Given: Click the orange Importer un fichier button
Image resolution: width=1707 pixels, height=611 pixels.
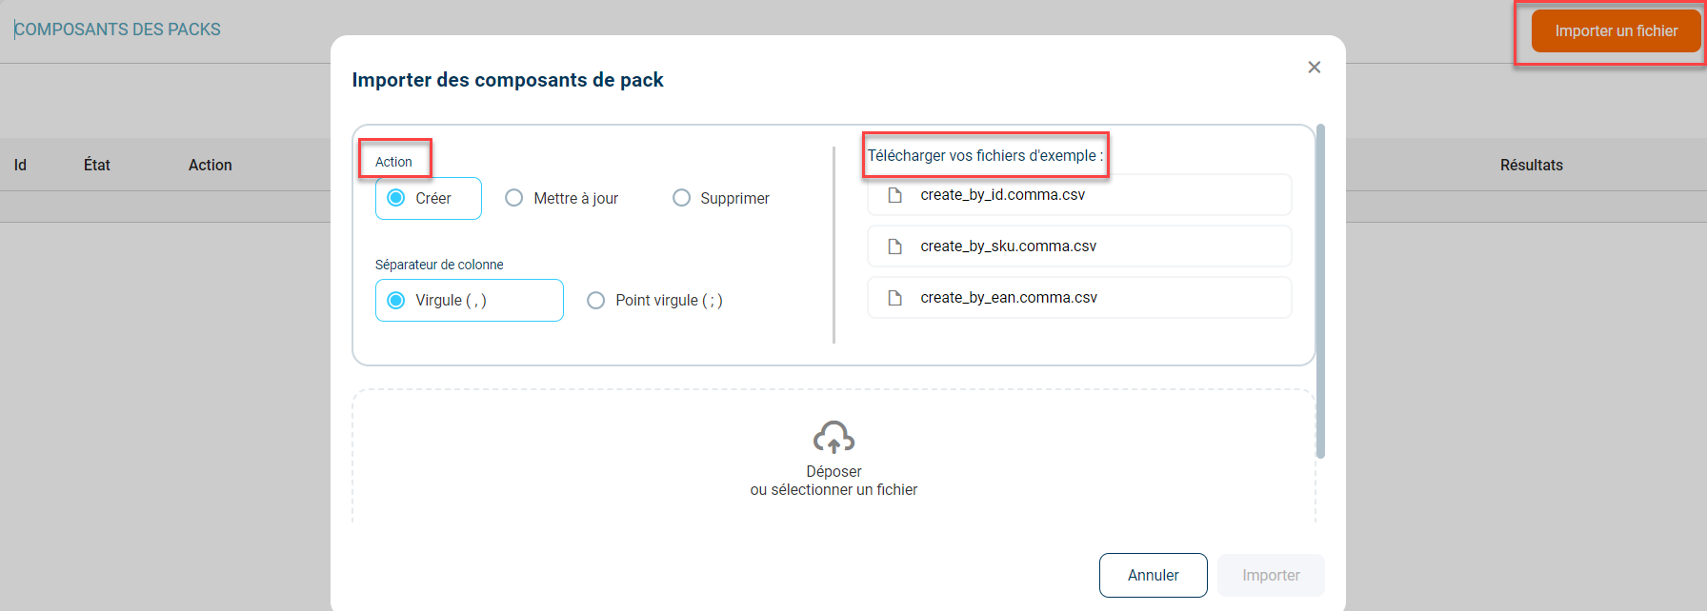Looking at the screenshot, I should [x=1616, y=31].
